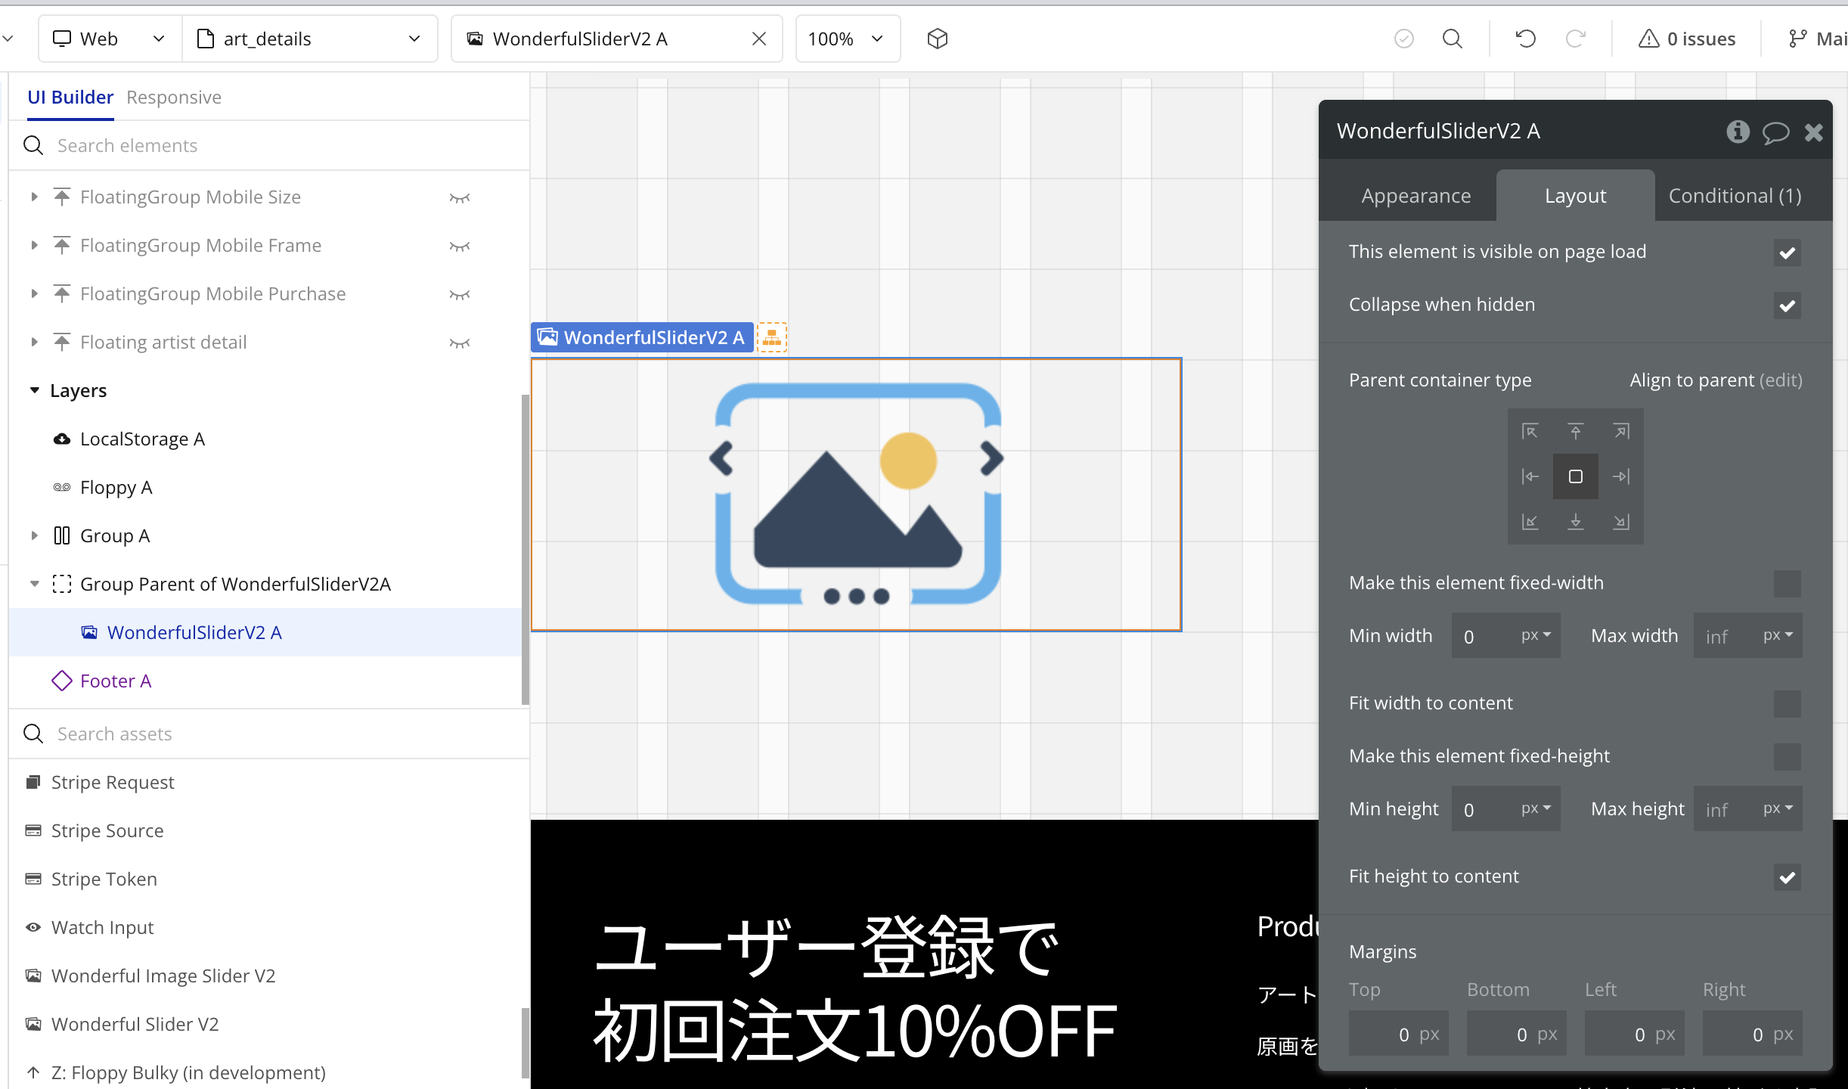The width and height of the screenshot is (1848, 1089).
Task: Click the undo arrow icon
Action: [1526, 39]
